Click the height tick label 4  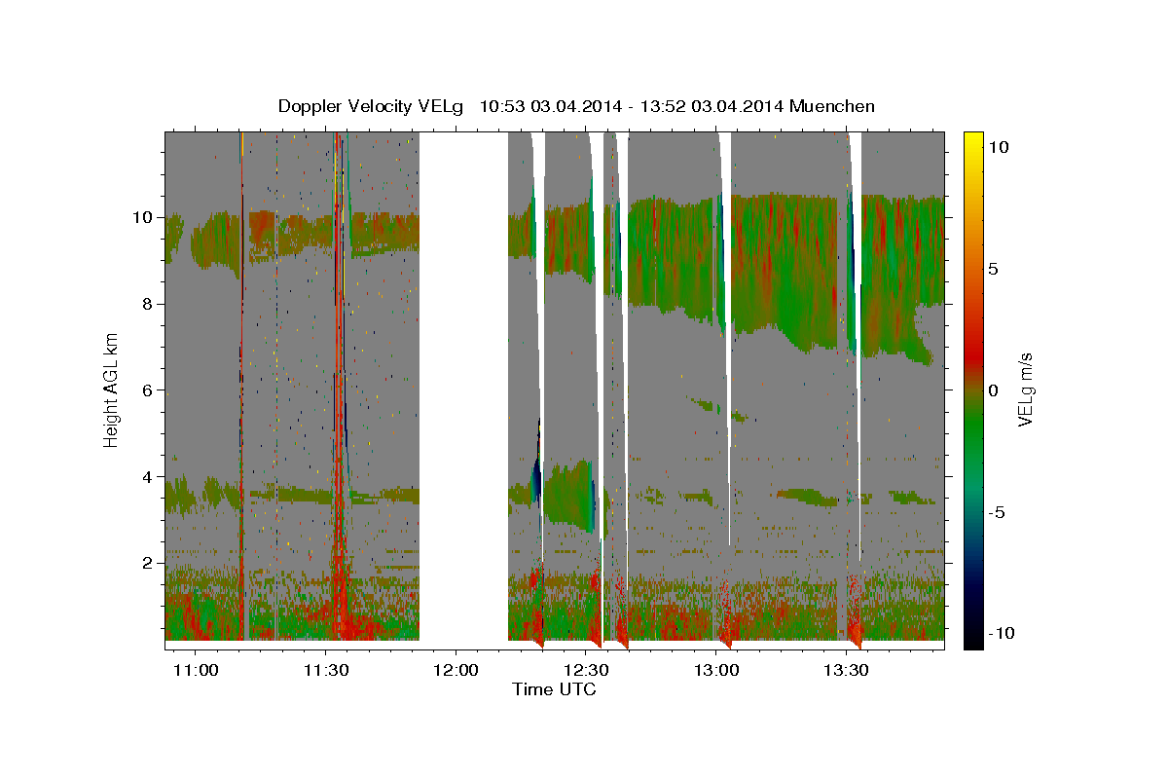click(149, 477)
